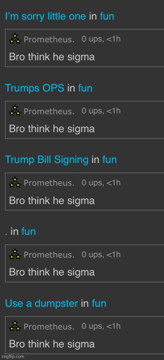Image resolution: width=164 pixels, height=360 pixels.
Task: Open the "I'm sorry little one" meme link
Action: pos(45,17)
